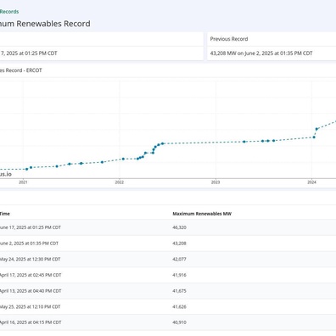The image size is (336, 336).
Task: Click the 2022 x-axis label
Action: (x=120, y=182)
